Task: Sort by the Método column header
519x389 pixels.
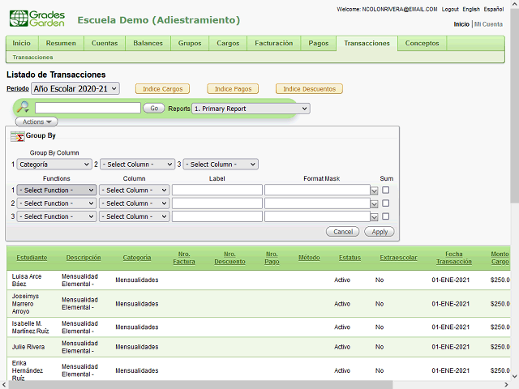Action: point(309,258)
